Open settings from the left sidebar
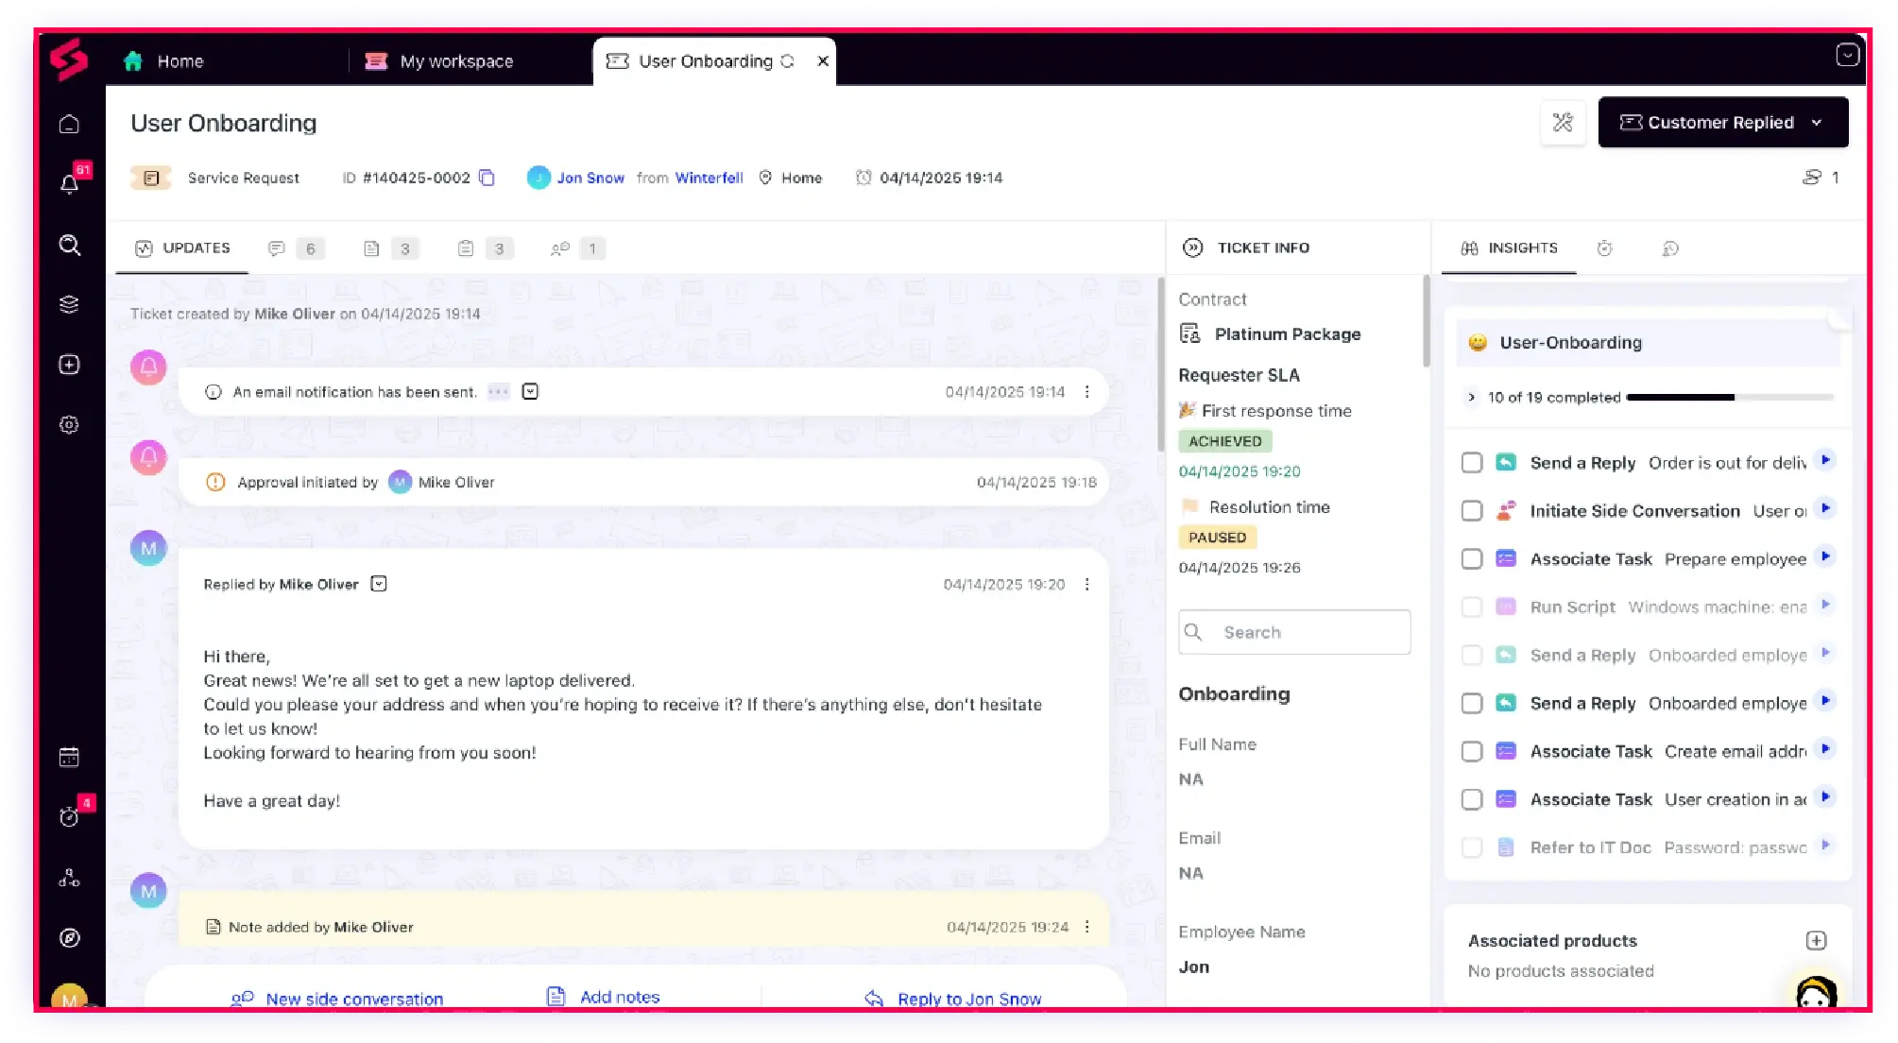 [69, 424]
